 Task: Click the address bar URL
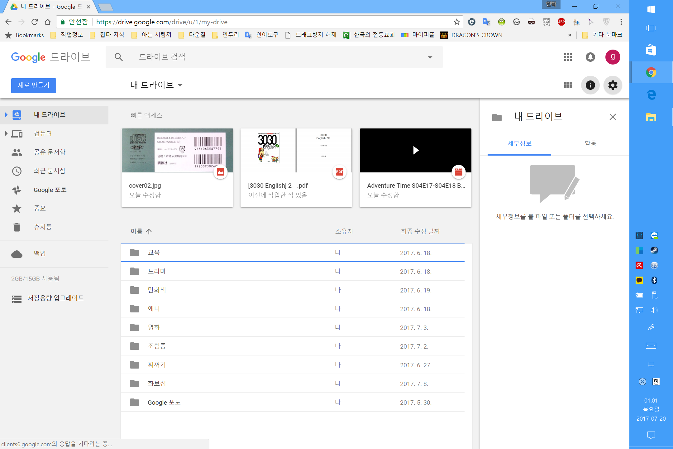[162, 22]
